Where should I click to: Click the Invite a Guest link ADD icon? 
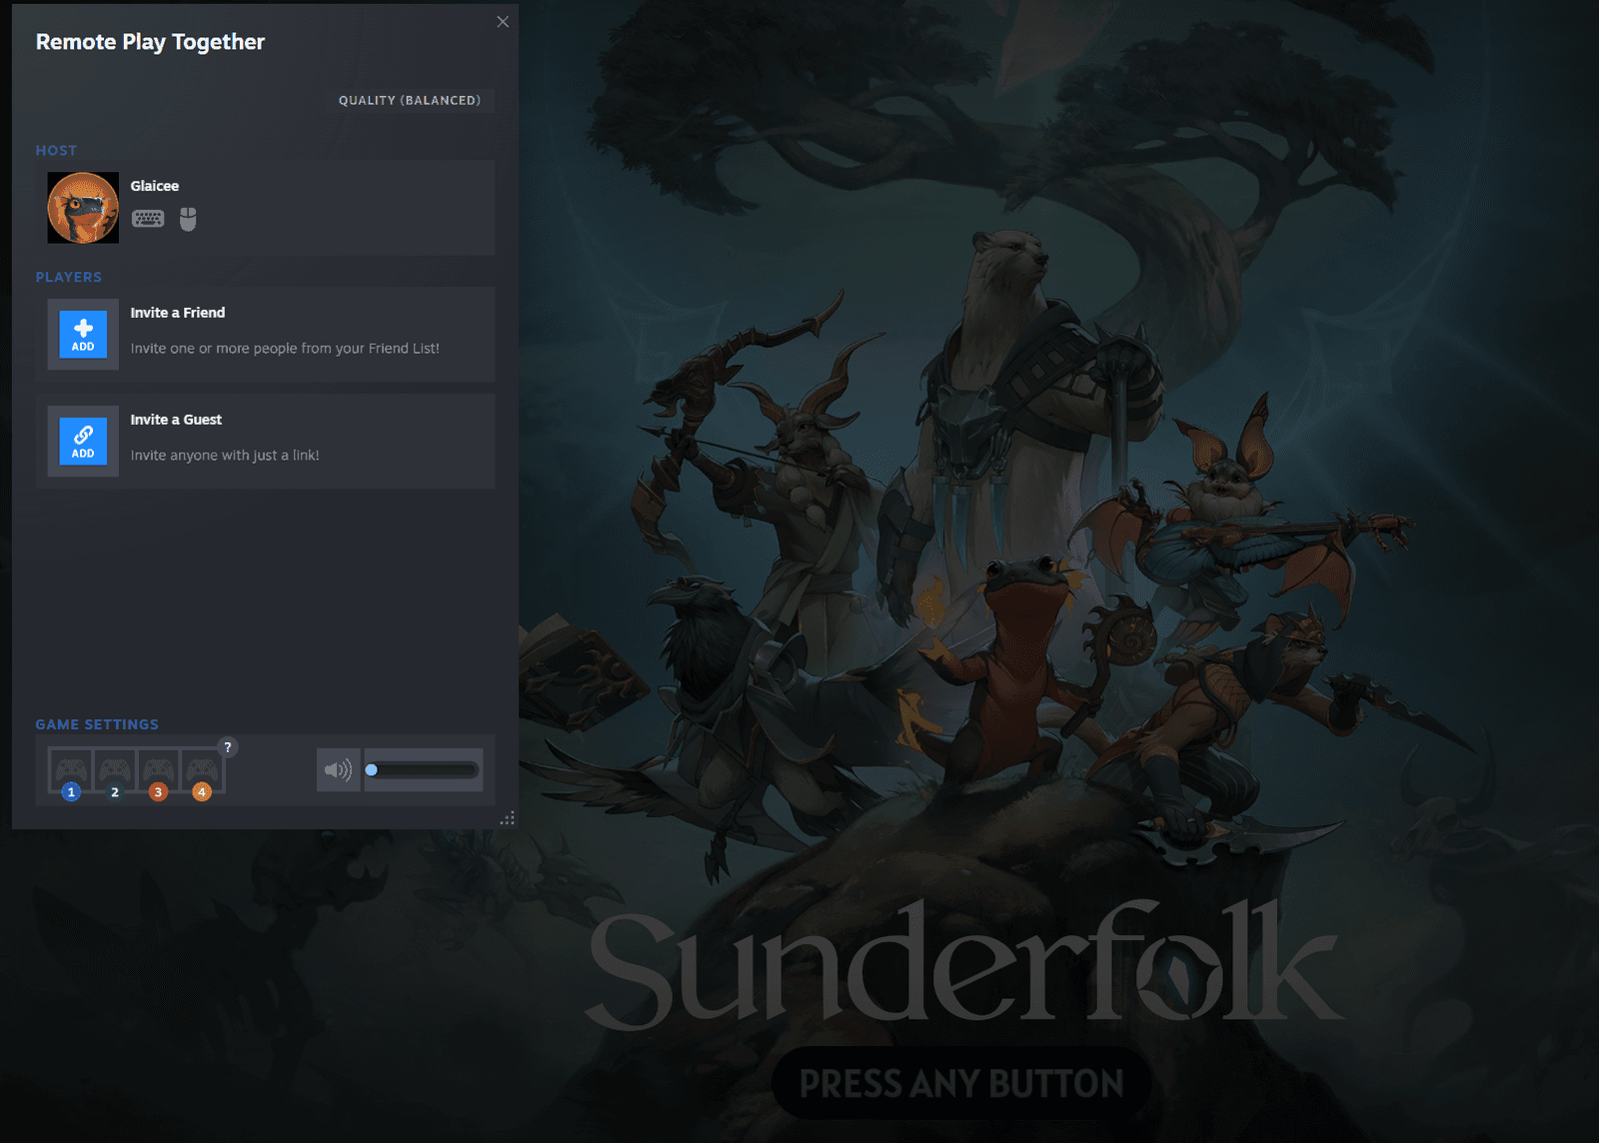click(x=83, y=442)
